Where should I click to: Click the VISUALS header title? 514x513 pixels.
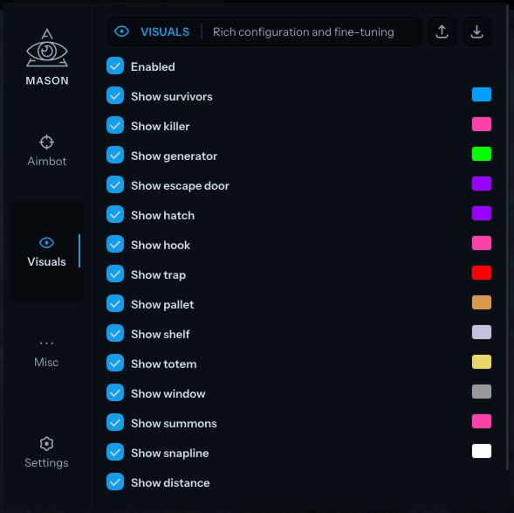pyautogui.click(x=165, y=31)
